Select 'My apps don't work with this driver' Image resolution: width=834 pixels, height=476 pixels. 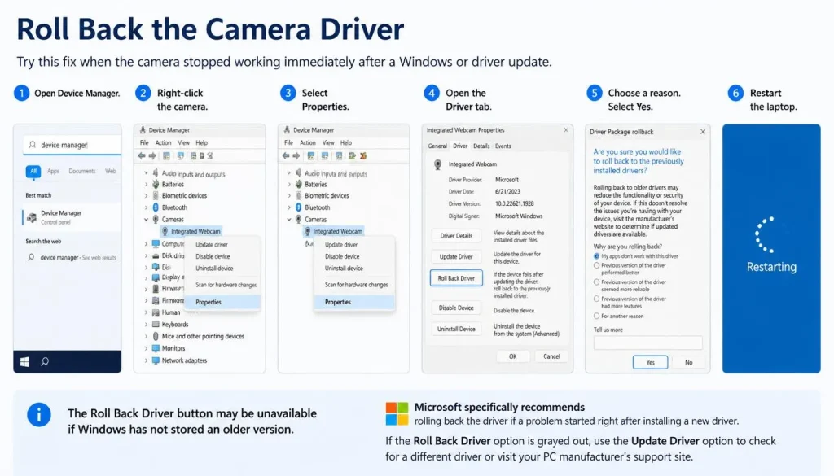pos(596,256)
